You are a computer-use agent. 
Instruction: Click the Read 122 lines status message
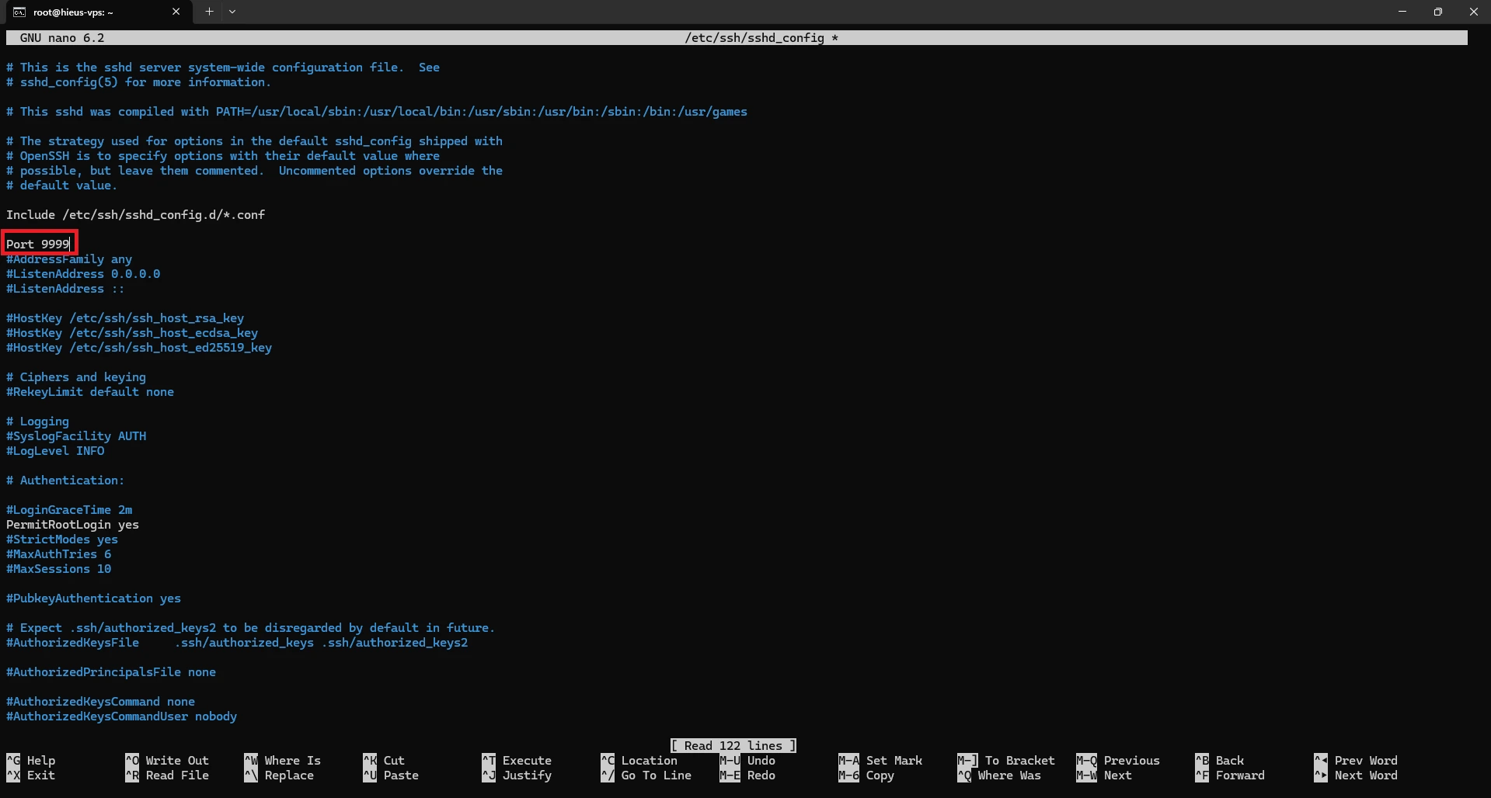point(733,746)
